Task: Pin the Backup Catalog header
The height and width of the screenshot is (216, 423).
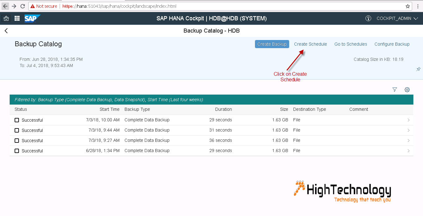Action: (x=418, y=69)
